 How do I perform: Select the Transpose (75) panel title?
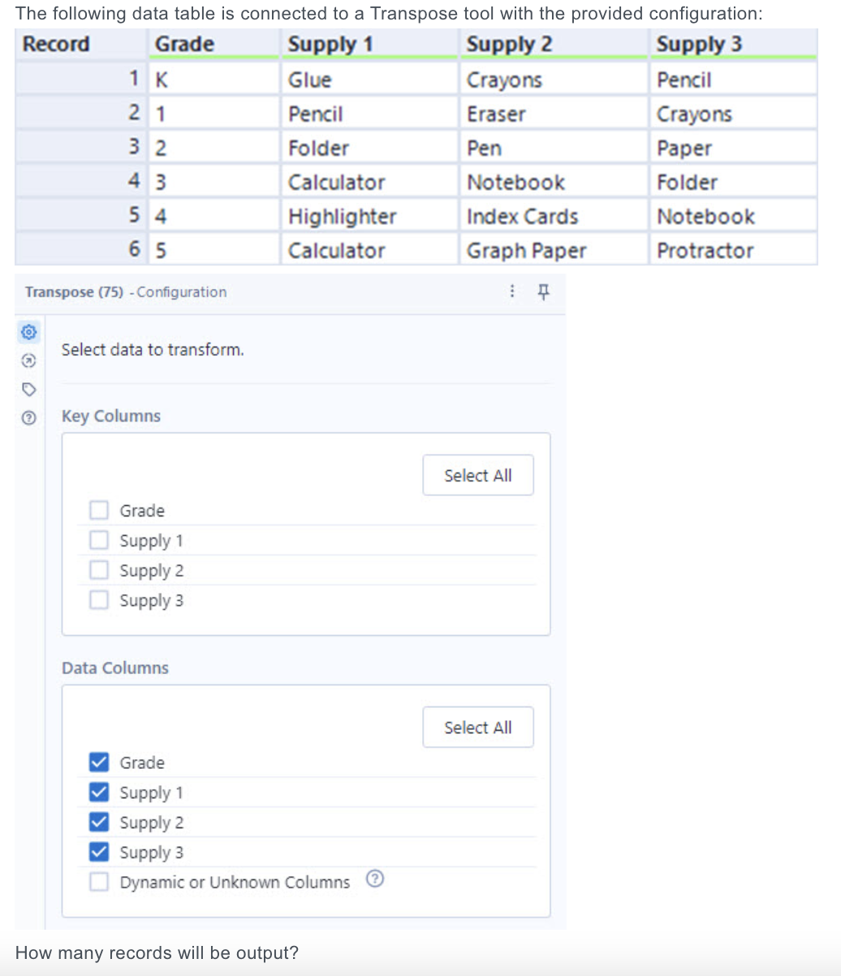74,292
